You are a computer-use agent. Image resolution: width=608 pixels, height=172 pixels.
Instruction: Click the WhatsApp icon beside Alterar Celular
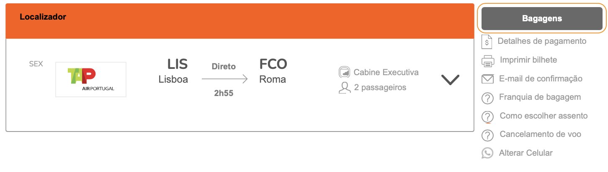pos(487,153)
